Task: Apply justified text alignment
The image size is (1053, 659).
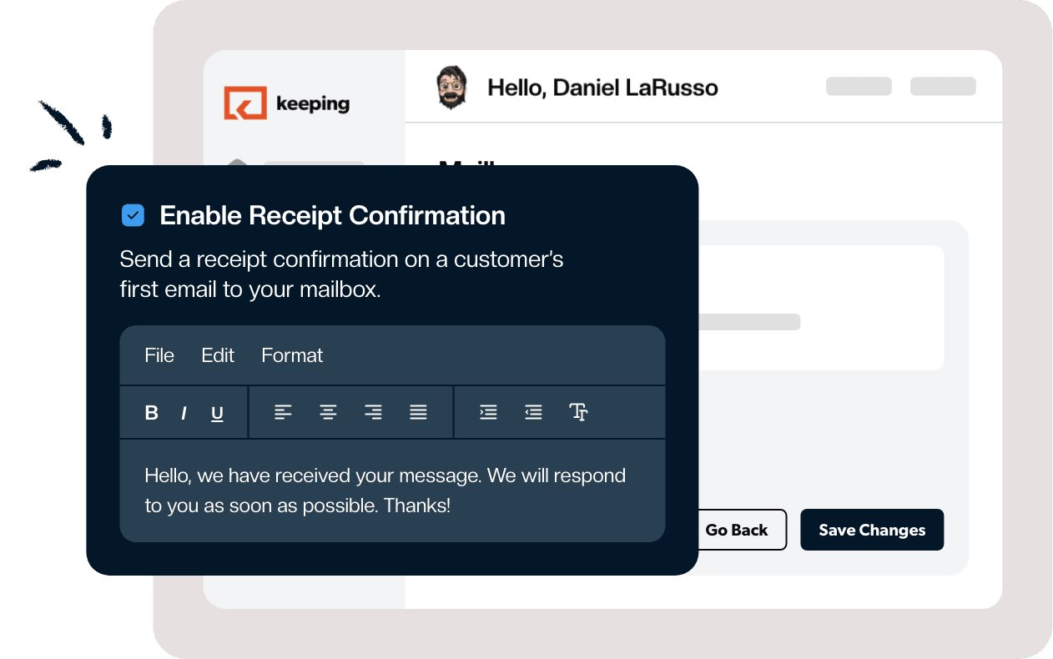Action: [418, 412]
